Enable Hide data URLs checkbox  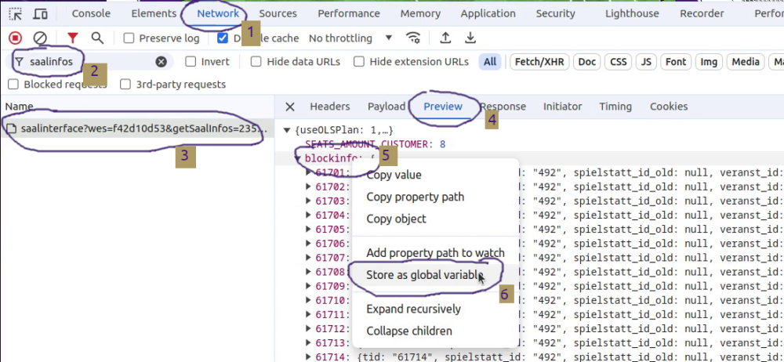(x=256, y=62)
